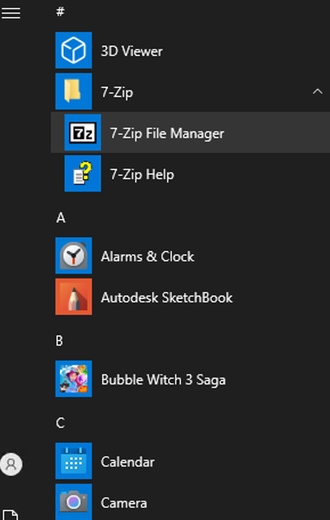Select the # section header
The image size is (330, 520).
(x=60, y=12)
